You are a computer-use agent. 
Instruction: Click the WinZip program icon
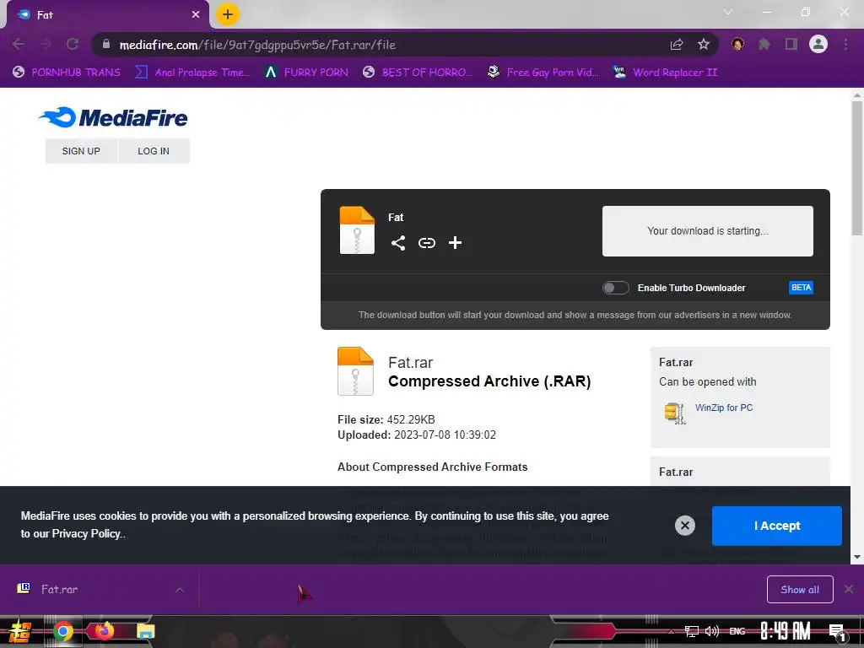click(x=675, y=413)
